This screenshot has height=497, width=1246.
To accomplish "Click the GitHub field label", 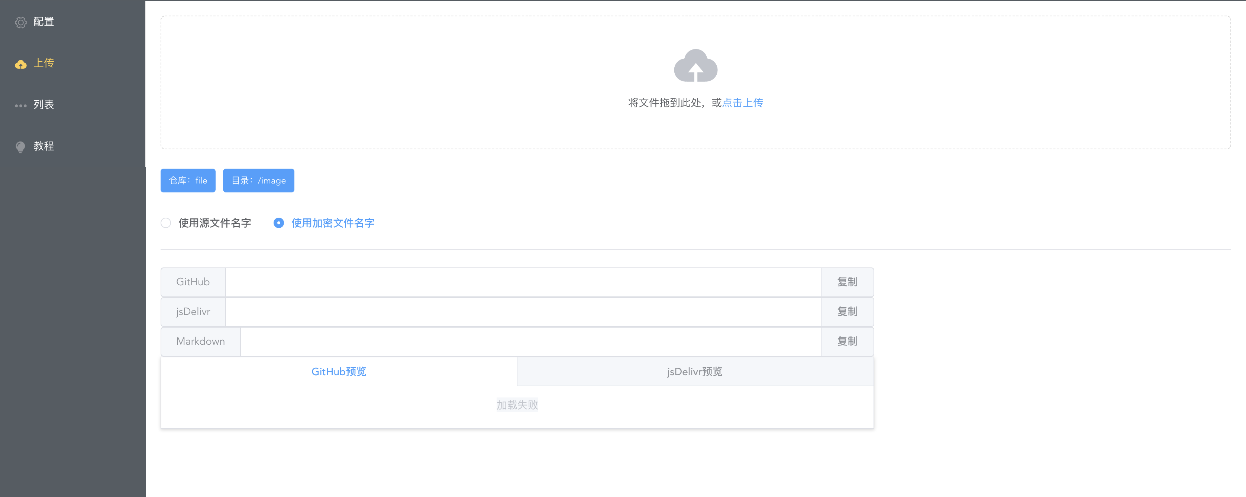I will click(x=193, y=282).
